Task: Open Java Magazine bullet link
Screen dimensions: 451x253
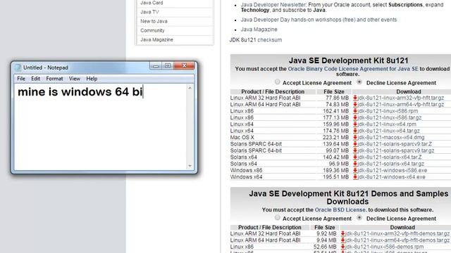Action: (259, 30)
